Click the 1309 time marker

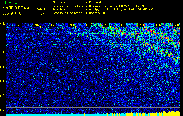pos(159,25)
